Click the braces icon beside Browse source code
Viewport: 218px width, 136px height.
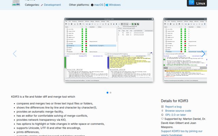162,111
